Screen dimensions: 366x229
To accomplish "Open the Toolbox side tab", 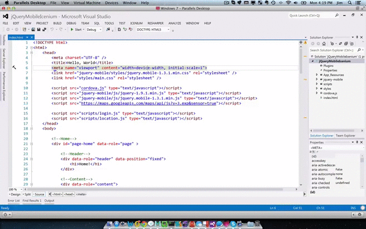I will point(4,40).
